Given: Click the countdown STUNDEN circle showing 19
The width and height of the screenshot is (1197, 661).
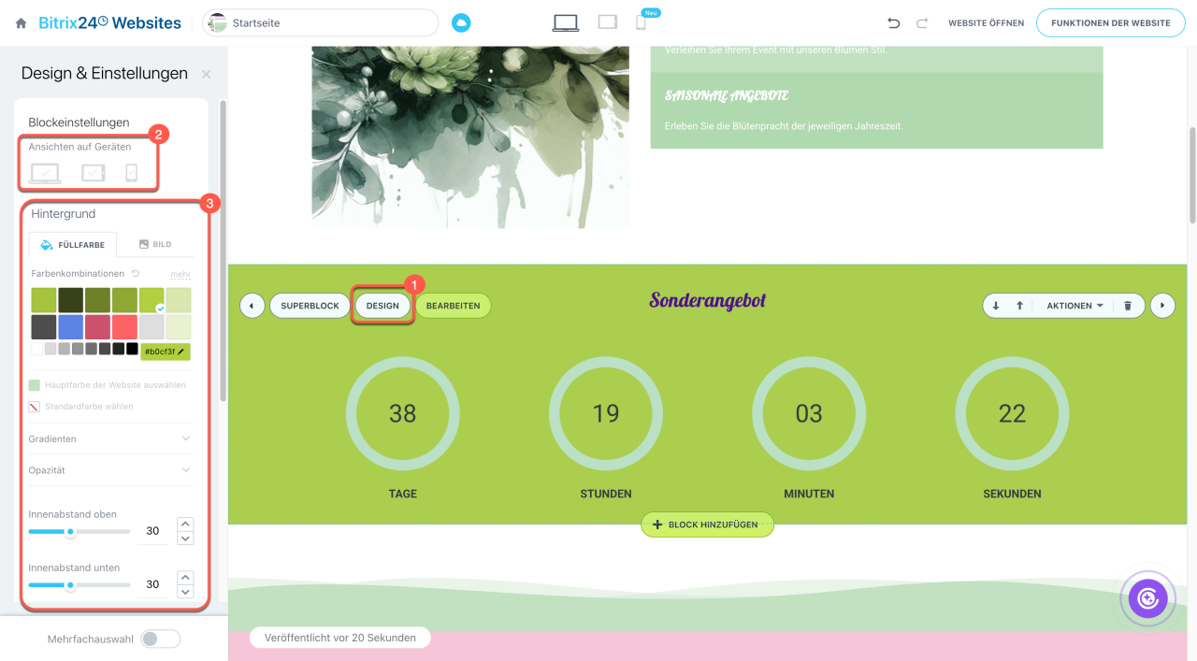Looking at the screenshot, I should 606,413.
